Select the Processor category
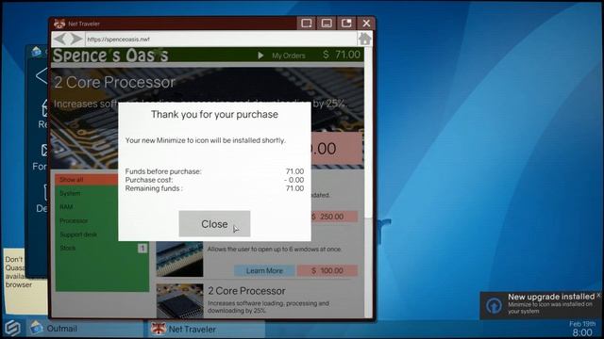Image resolution: width=604 pixels, height=339 pixels. [x=74, y=221]
